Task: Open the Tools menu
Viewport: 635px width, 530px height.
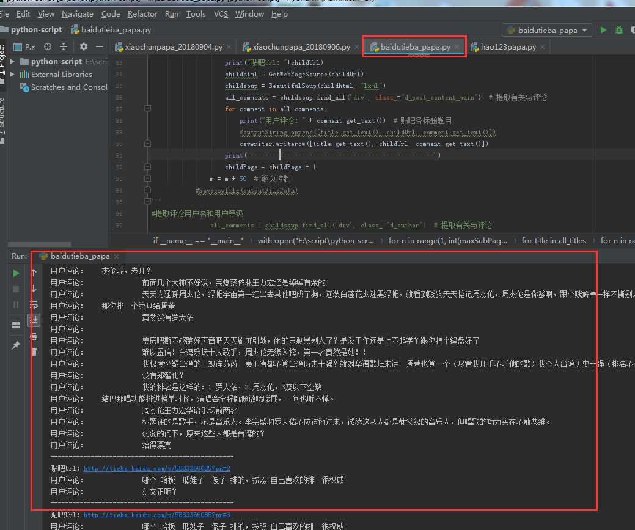Action: (x=196, y=14)
